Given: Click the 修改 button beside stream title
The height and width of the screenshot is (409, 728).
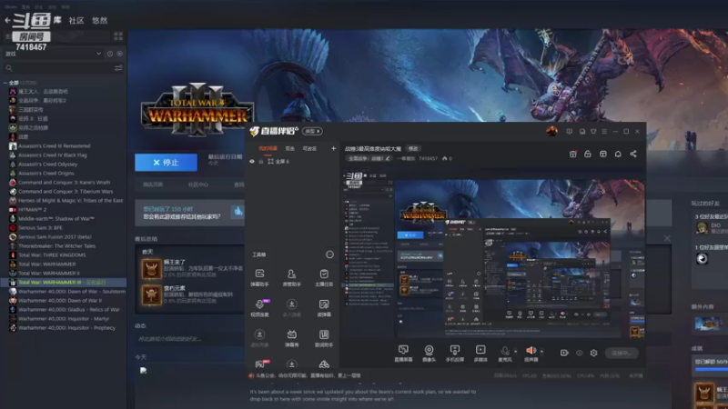Looking at the screenshot, I should click(x=413, y=148).
